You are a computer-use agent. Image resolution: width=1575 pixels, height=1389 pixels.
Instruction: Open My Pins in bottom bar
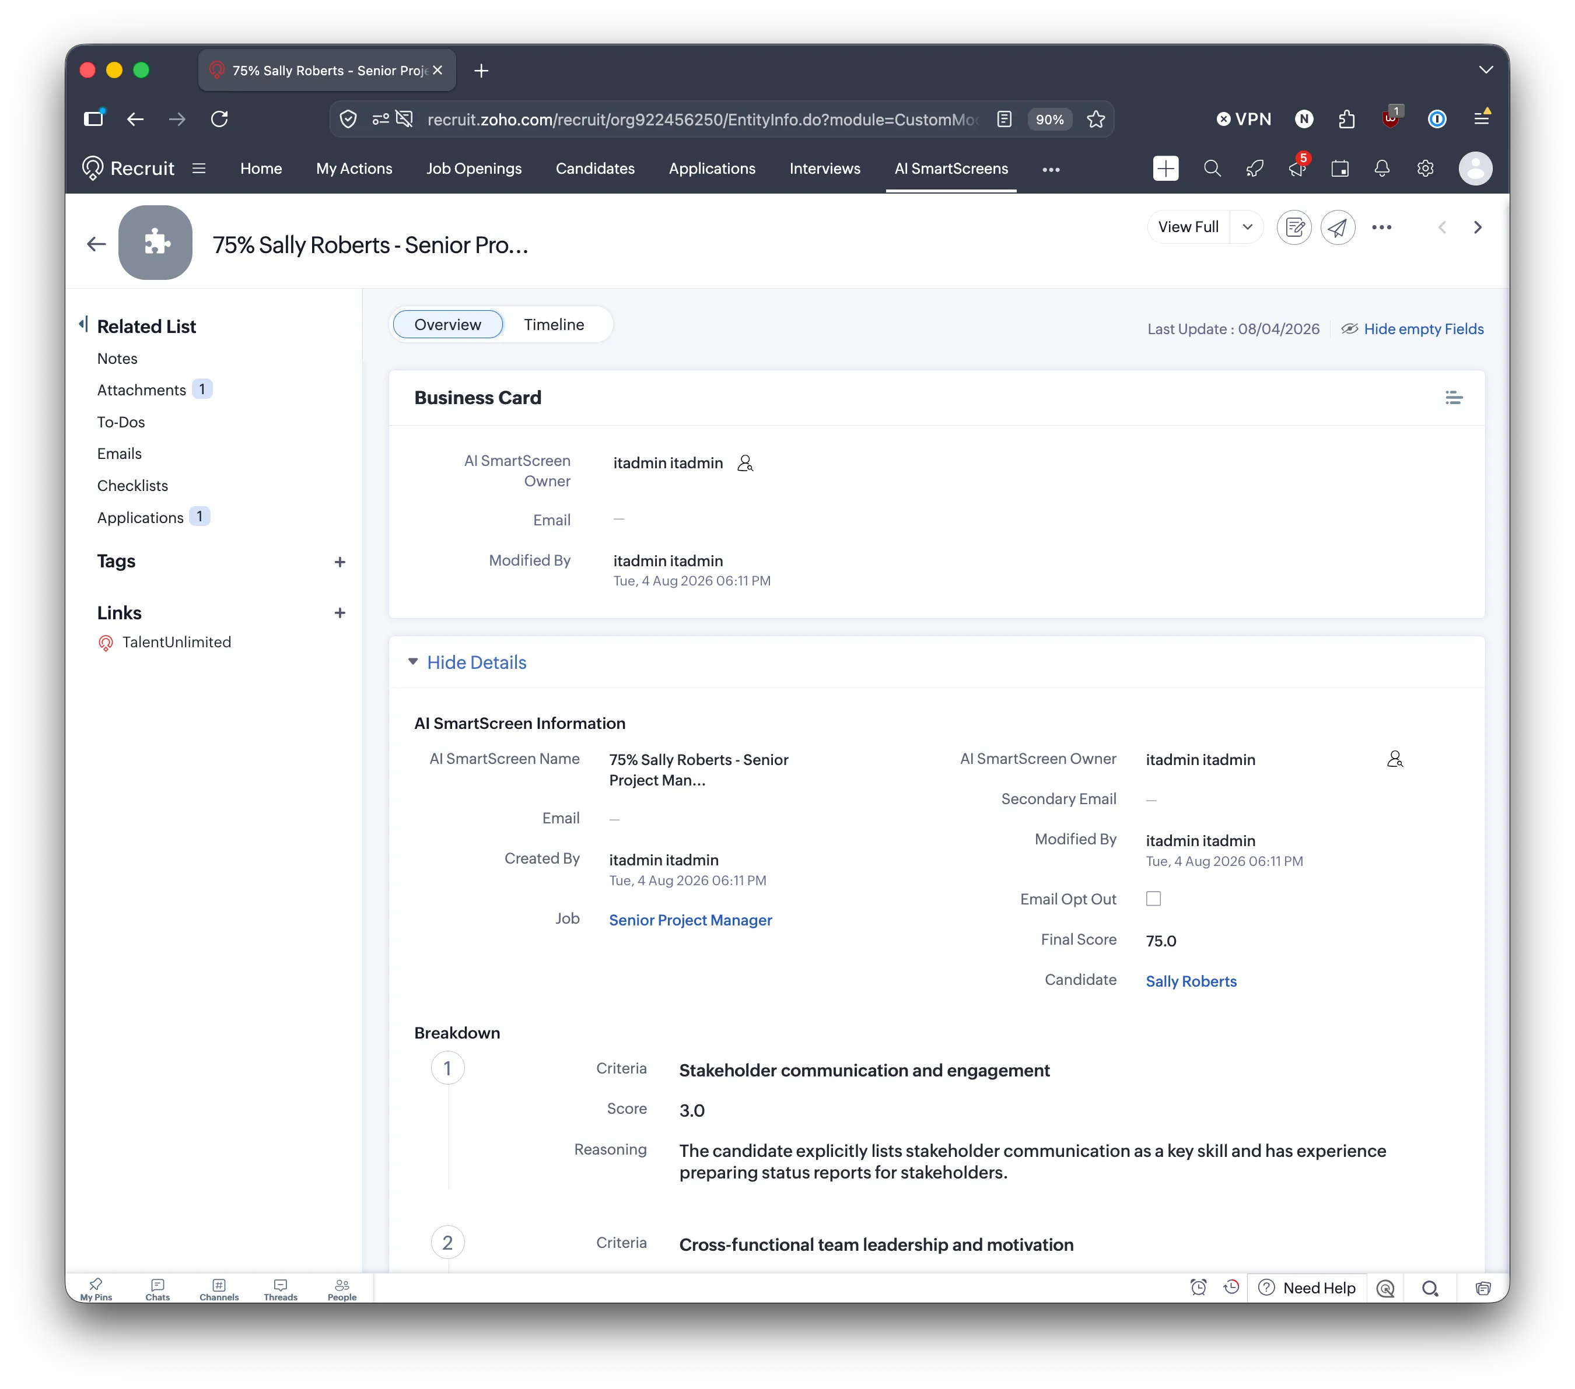click(x=96, y=1289)
